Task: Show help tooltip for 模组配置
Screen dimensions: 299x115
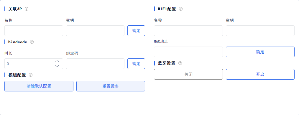Action: [x=30, y=75]
